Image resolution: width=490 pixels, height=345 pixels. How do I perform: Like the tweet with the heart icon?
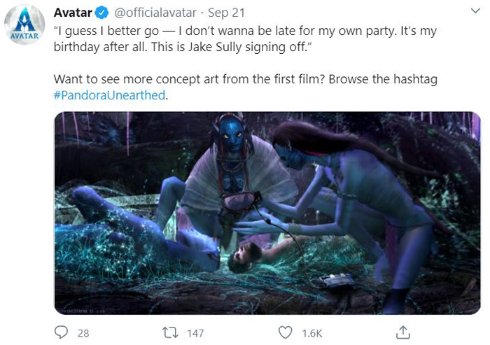tap(285, 332)
